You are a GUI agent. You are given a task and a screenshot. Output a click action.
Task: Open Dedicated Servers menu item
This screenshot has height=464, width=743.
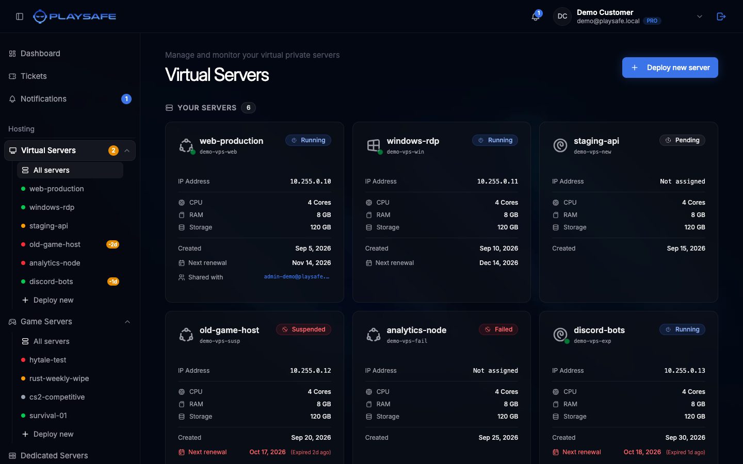point(70,456)
